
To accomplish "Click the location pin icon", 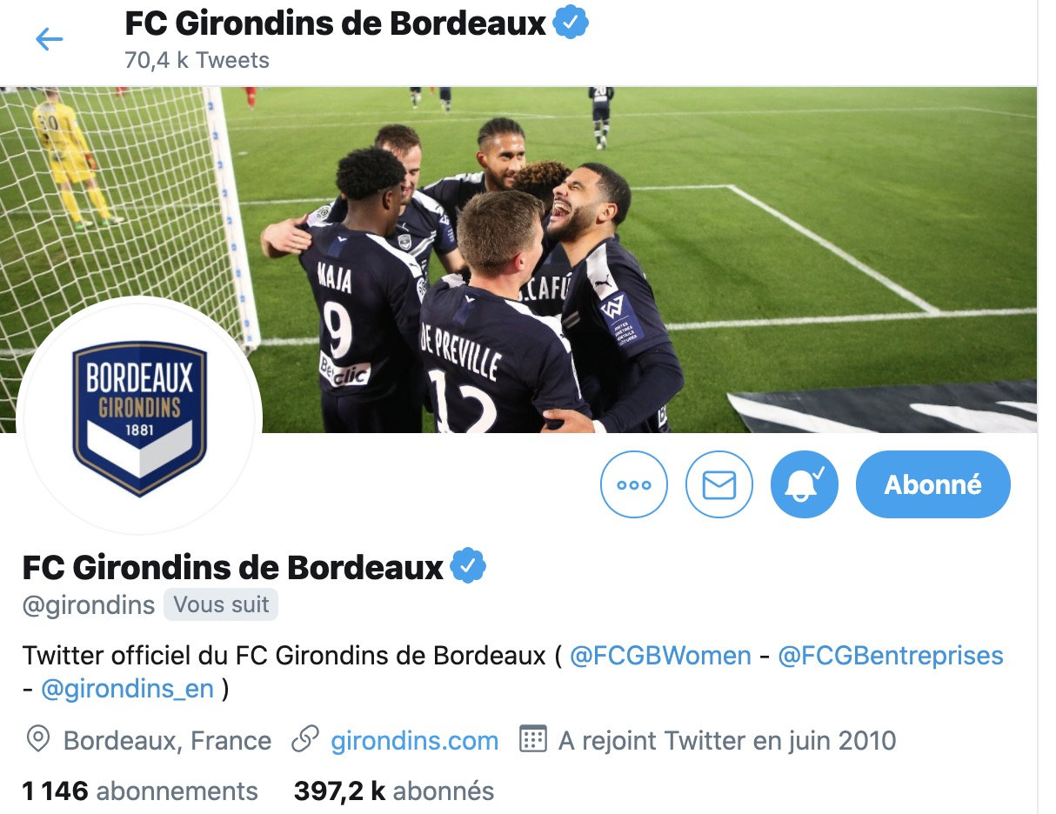I will [x=37, y=740].
